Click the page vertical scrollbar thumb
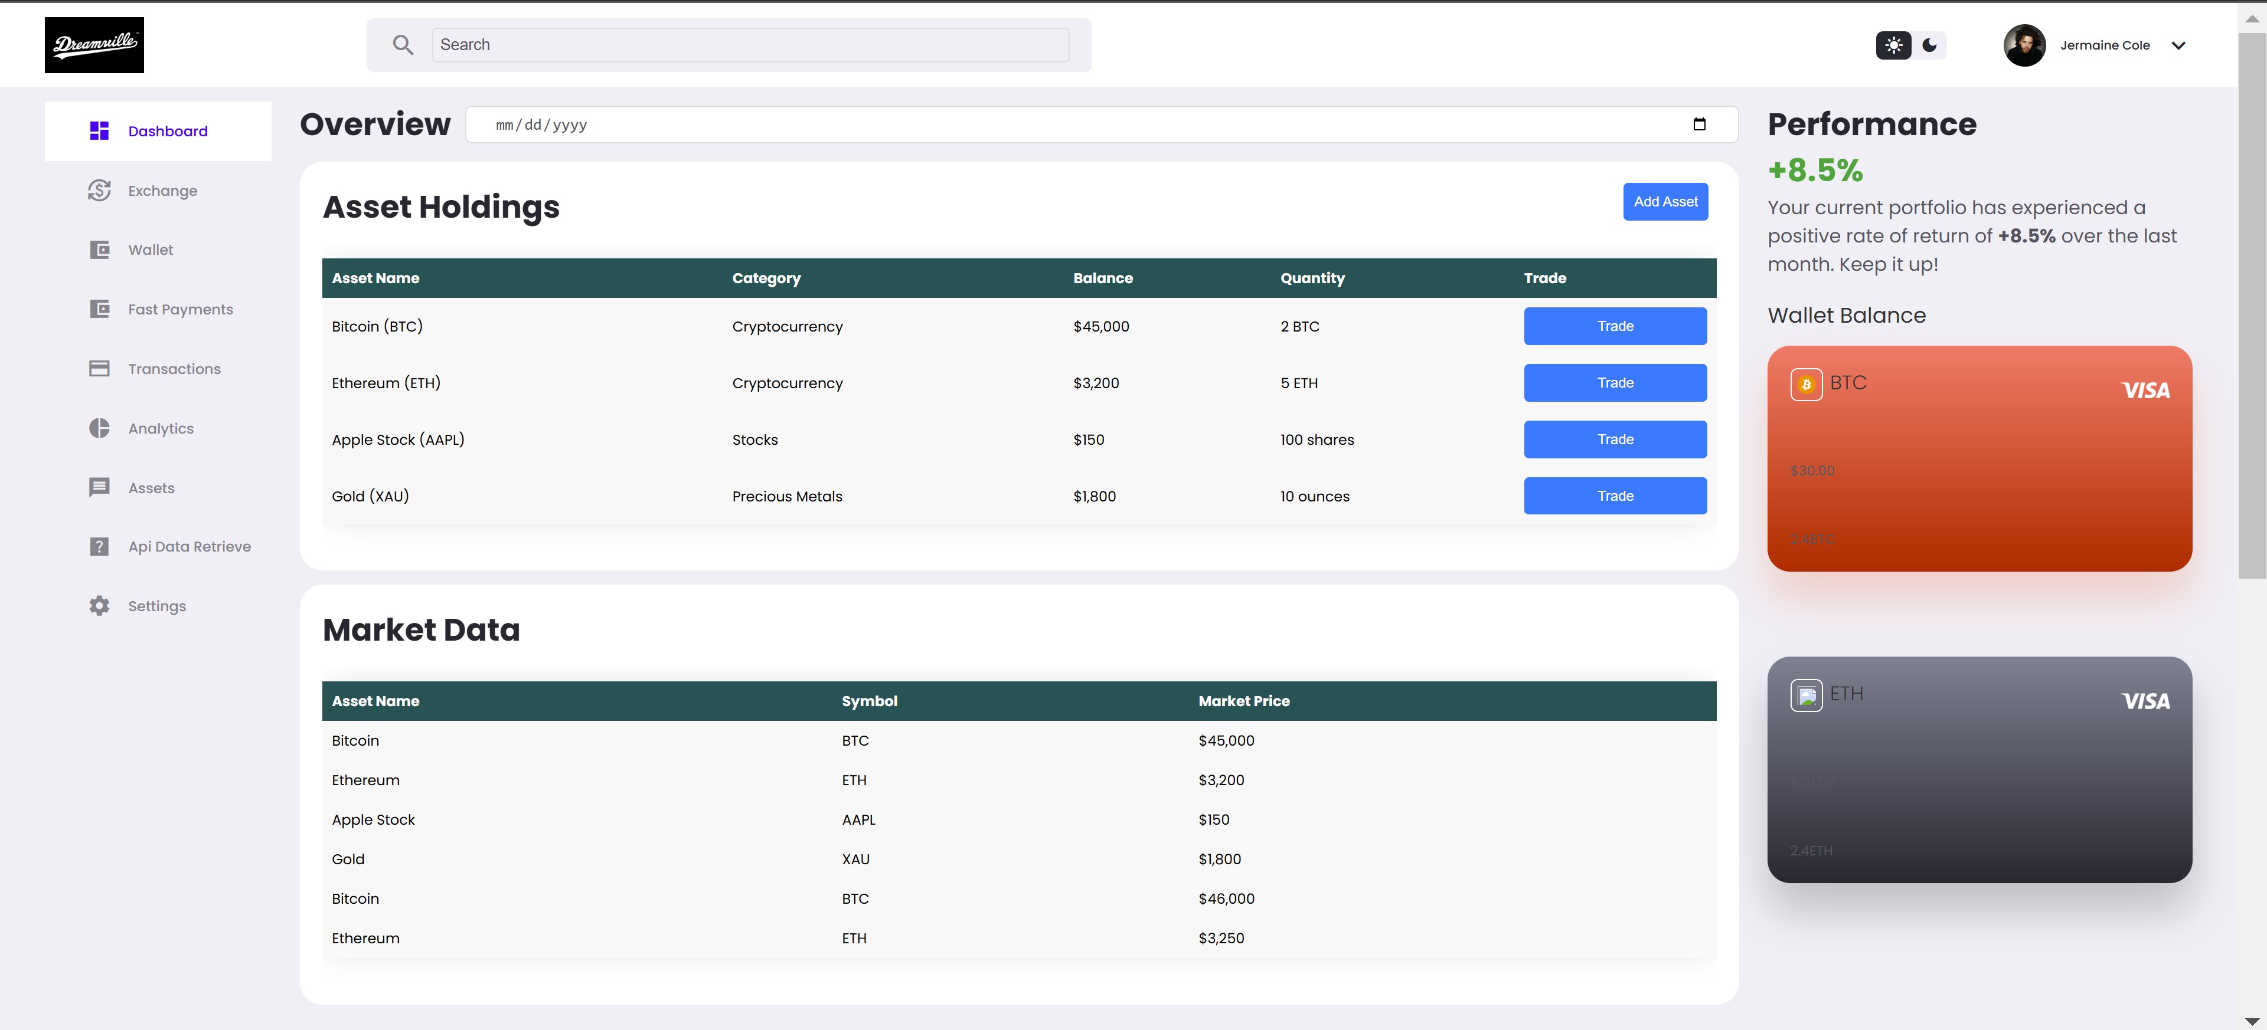Viewport: 2267px width, 1030px height. coord(2252,306)
